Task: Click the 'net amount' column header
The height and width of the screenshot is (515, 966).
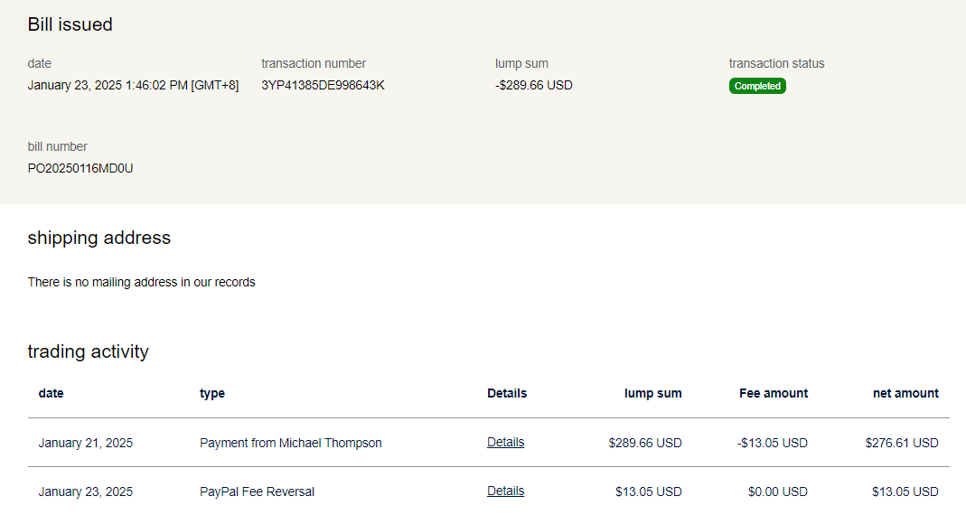Action: pyautogui.click(x=905, y=393)
